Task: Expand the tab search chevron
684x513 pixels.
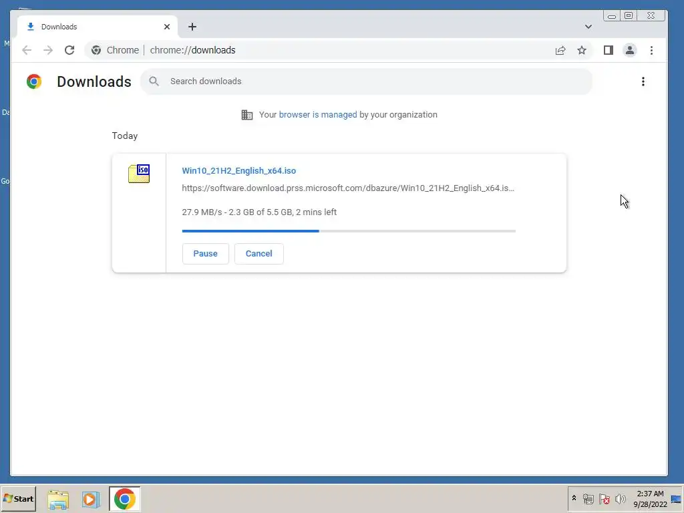Action: (x=588, y=27)
